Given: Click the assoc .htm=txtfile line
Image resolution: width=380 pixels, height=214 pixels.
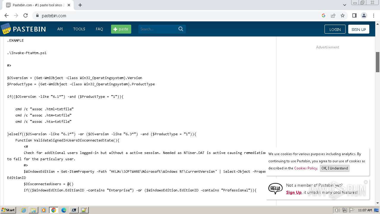Looking at the screenshot, I should point(43,115).
